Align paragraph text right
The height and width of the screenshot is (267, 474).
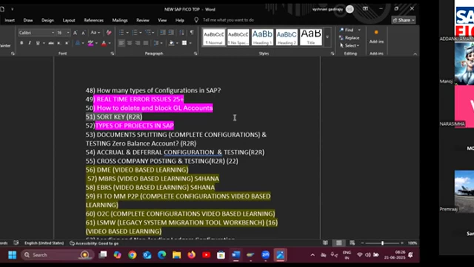point(137,43)
